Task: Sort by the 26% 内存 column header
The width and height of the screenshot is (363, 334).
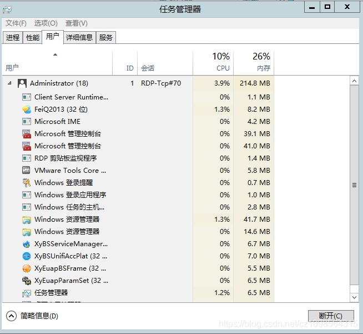Action: click(x=254, y=63)
